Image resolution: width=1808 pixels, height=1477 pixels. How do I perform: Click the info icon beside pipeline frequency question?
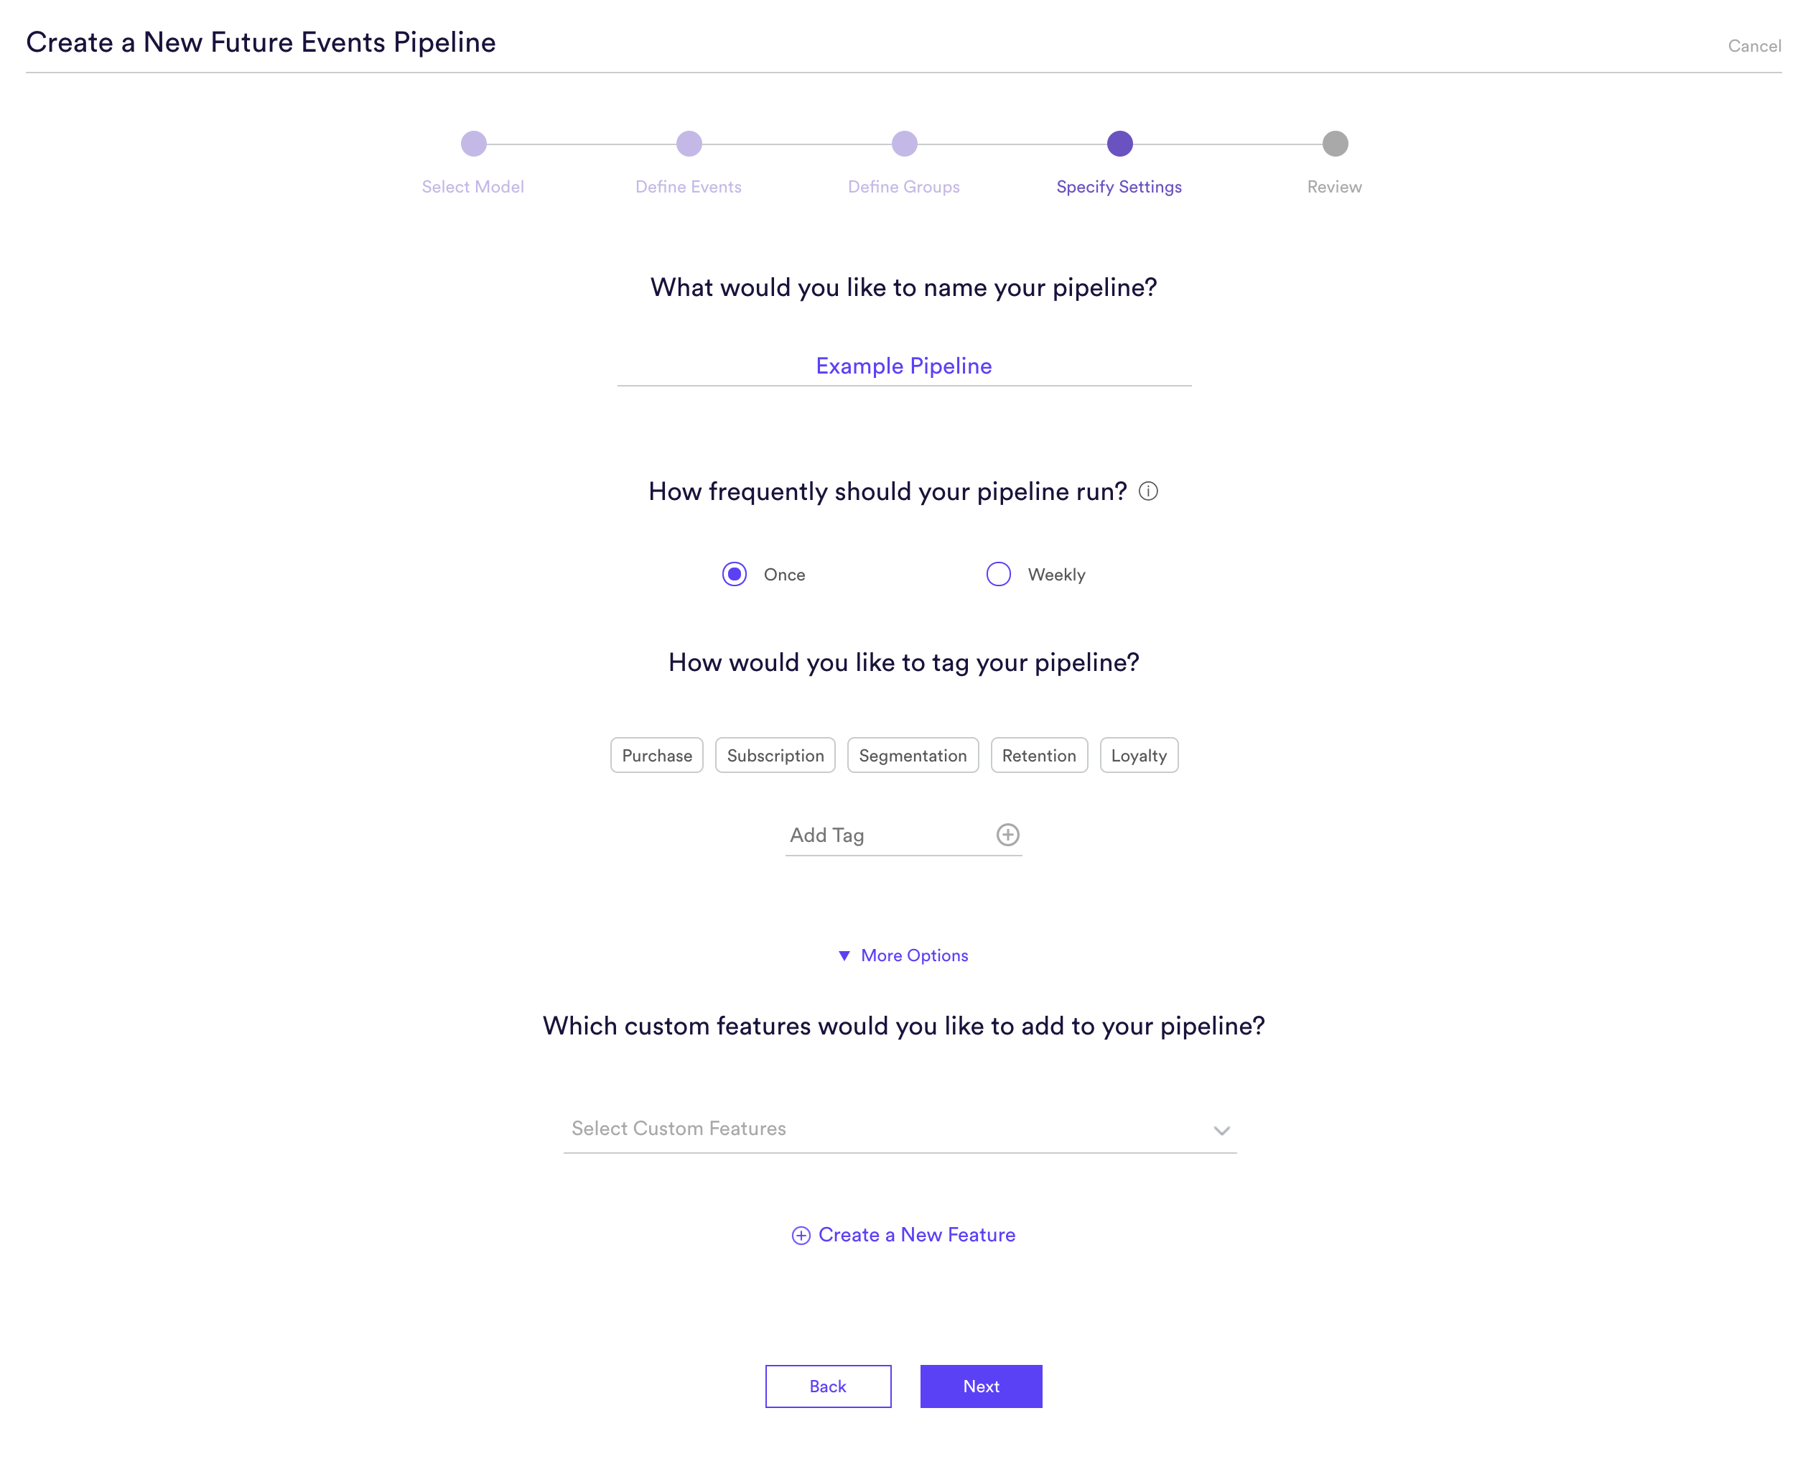click(1148, 491)
